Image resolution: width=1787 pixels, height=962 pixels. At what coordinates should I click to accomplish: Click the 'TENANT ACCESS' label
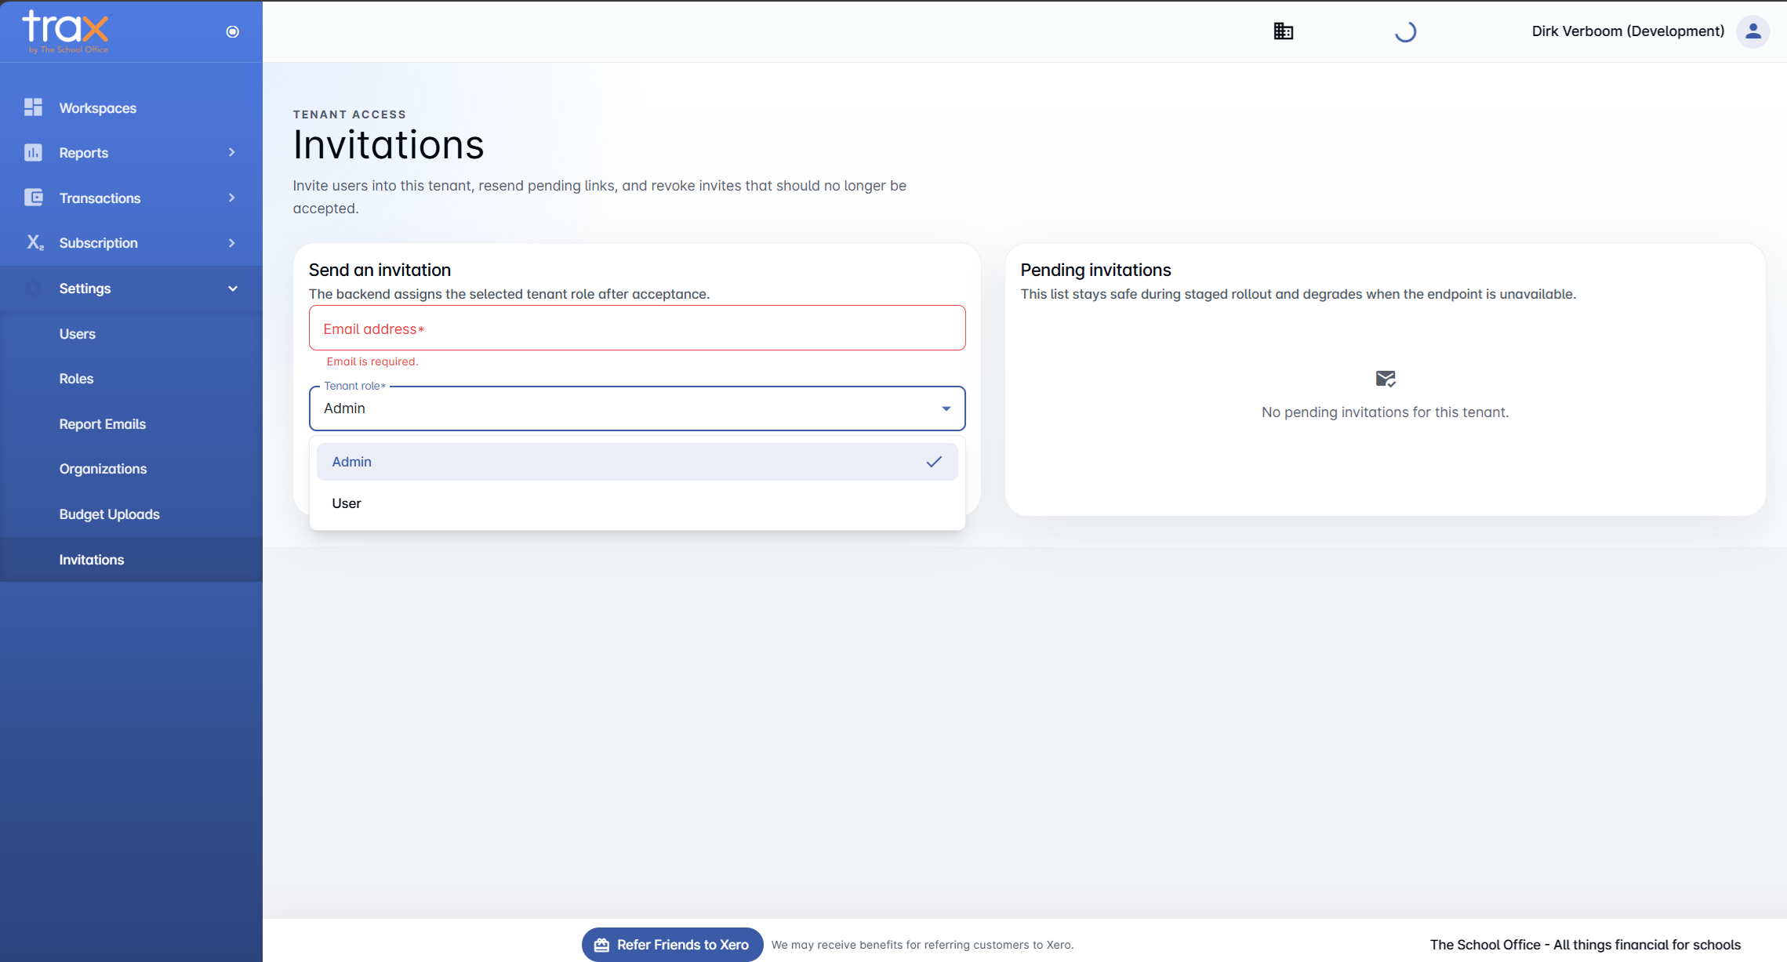[350, 114]
